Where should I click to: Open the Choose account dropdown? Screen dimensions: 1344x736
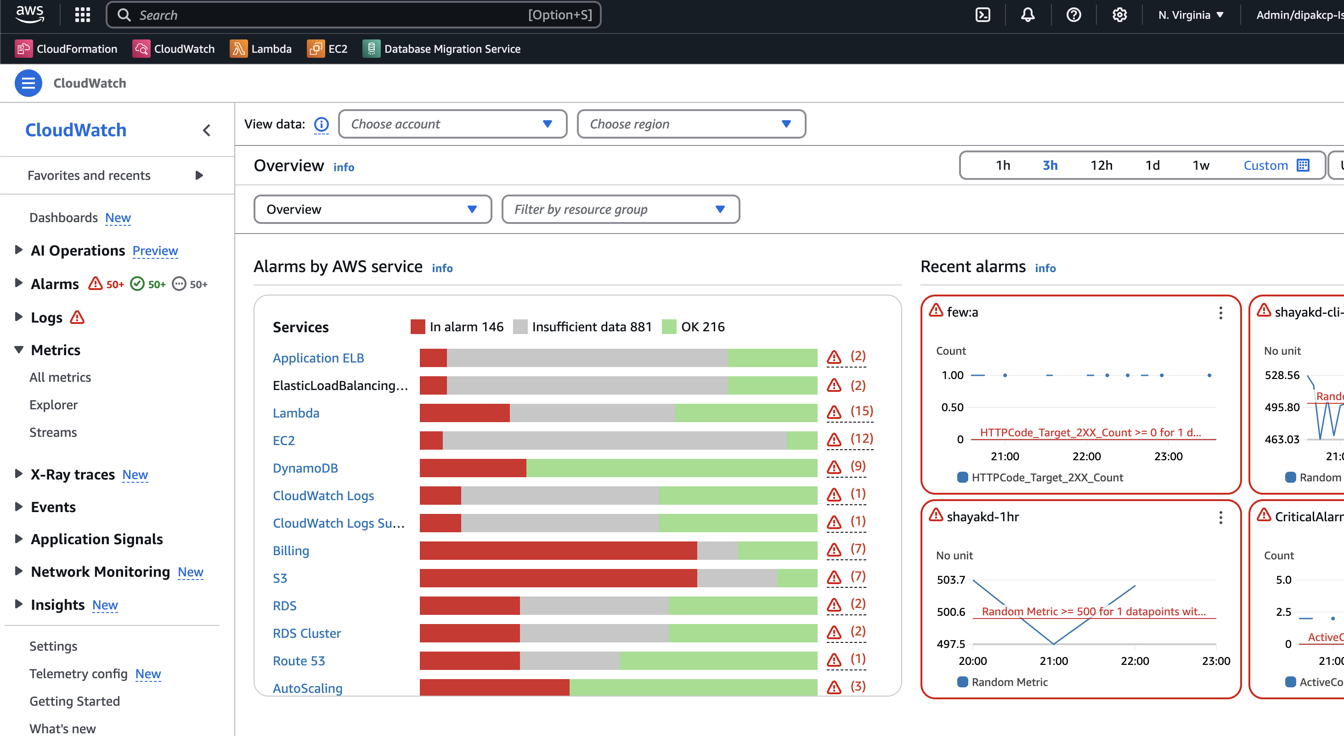coord(452,124)
